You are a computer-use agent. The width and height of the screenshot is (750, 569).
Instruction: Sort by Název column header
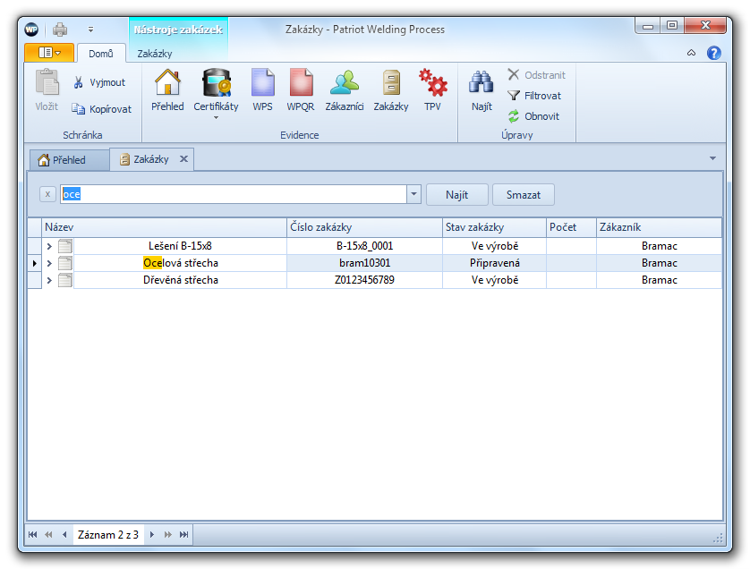pyautogui.click(x=165, y=227)
